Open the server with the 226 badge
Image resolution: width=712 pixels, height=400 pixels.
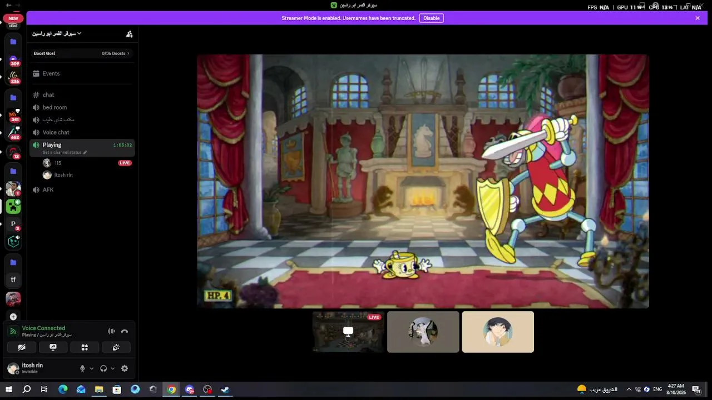click(x=13, y=78)
